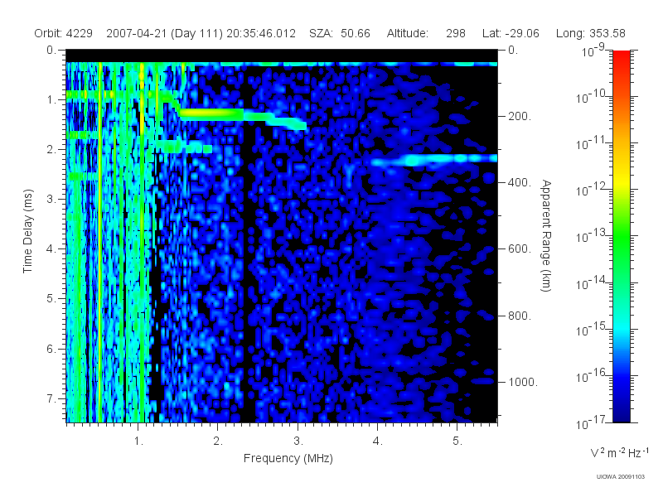Click the '3.' frequency tick label
Image resolution: width=663 pixels, height=497 pixels.
(x=298, y=442)
